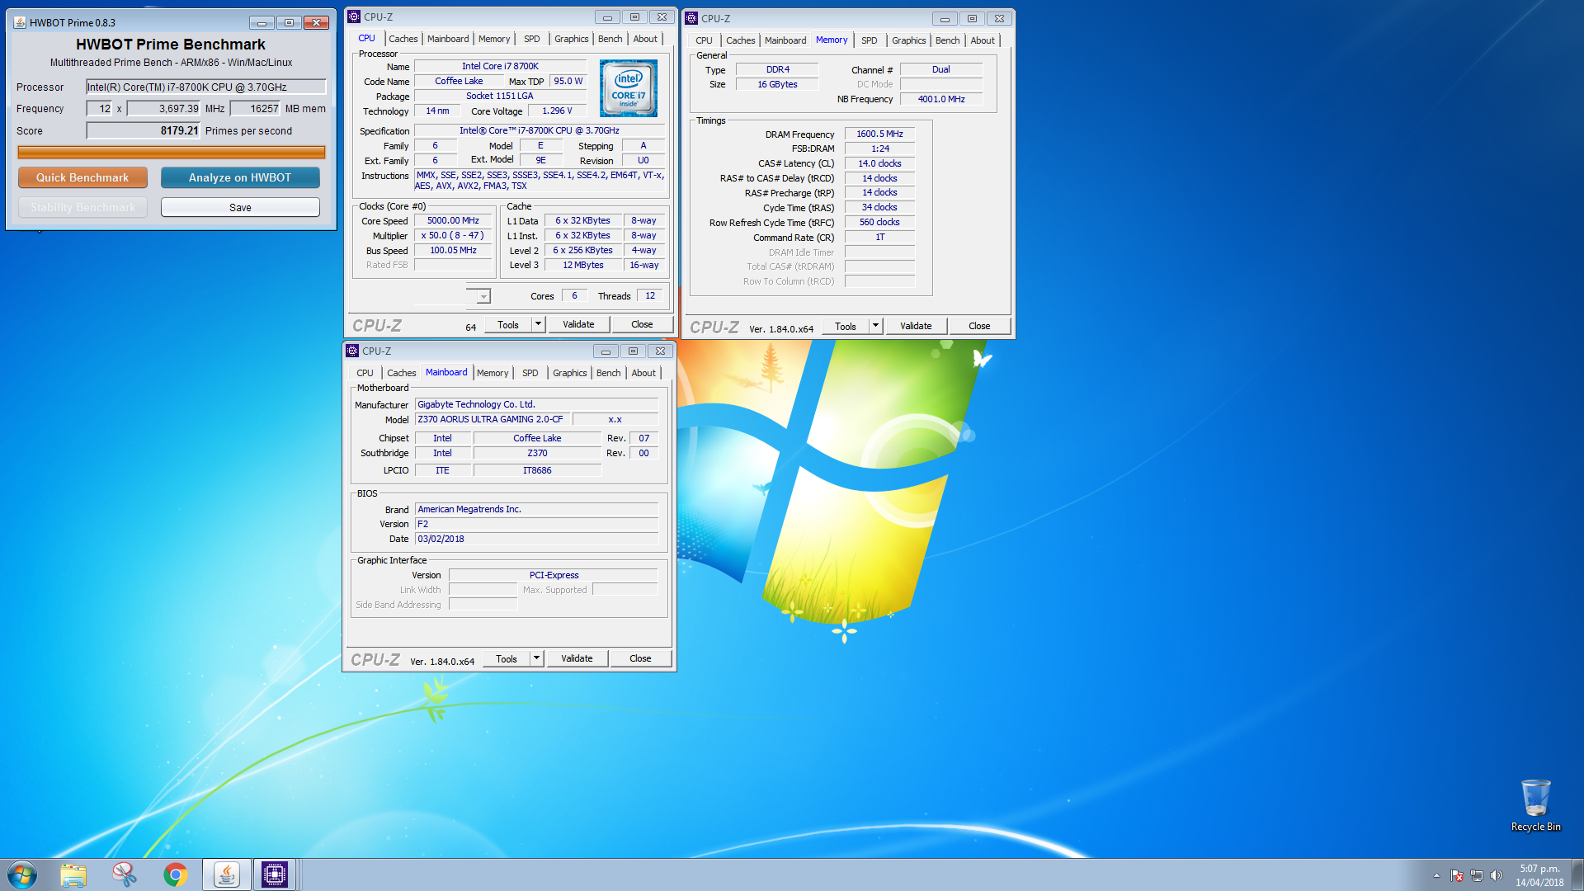Click Tools button in CPU-Z Mainboard window
The image size is (1584, 891).
pos(507,658)
